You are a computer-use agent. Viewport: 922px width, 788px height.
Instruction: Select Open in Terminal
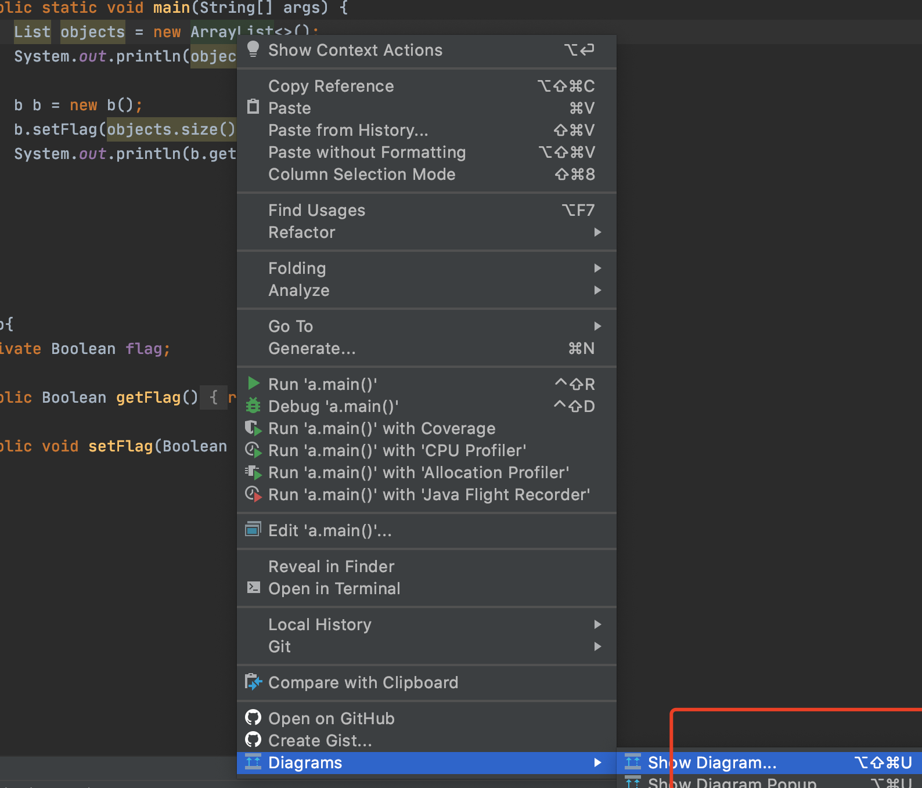point(427,588)
